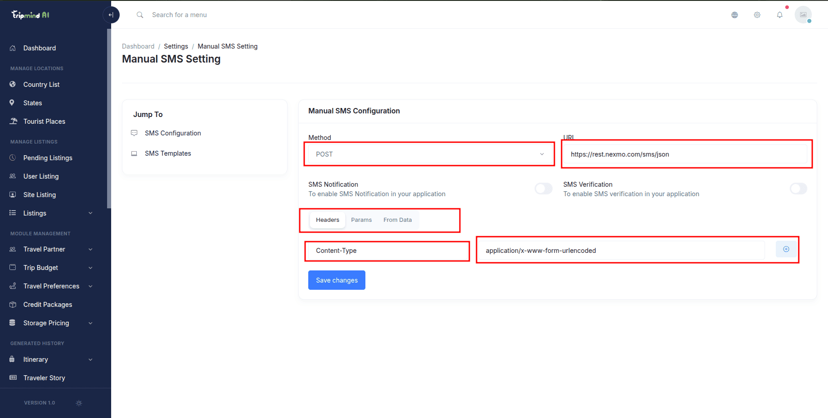828x418 pixels.
Task: Open the Method POST dropdown
Action: (x=430, y=154)
